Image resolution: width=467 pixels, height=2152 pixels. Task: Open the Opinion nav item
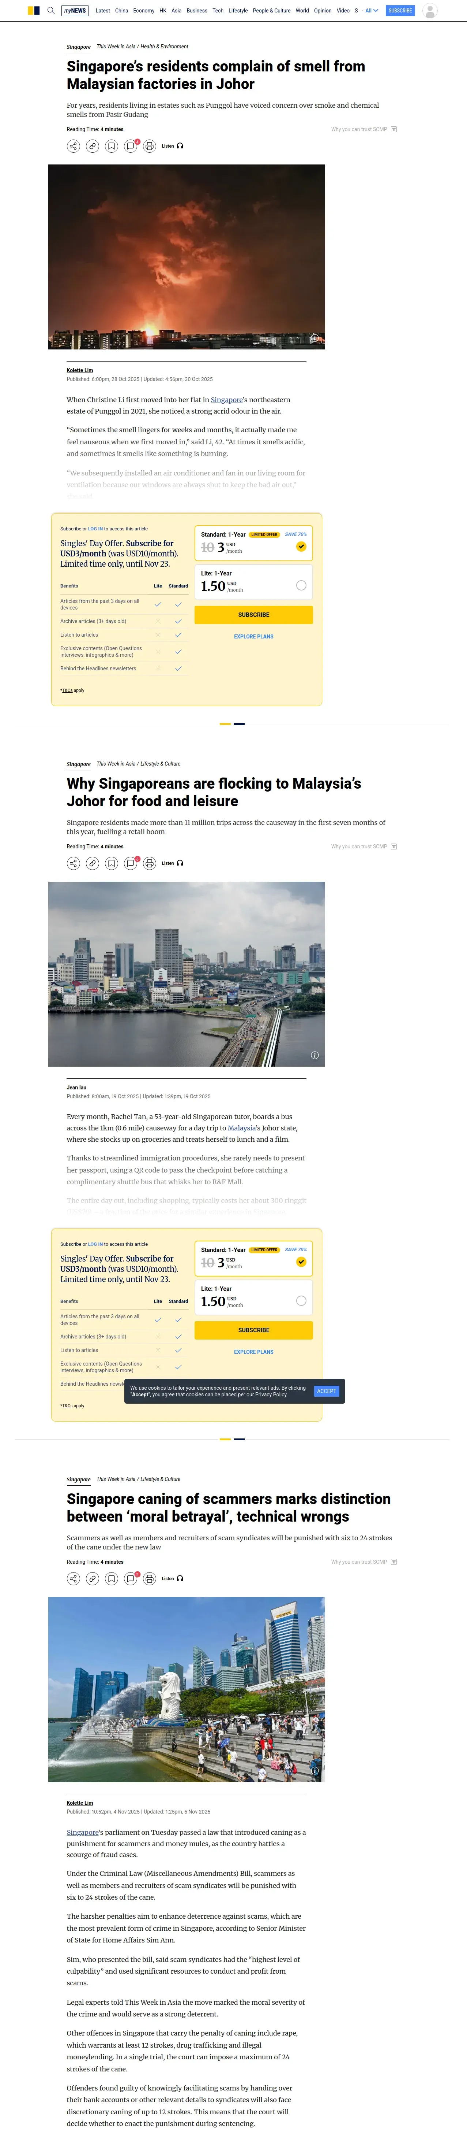[323, 11]
